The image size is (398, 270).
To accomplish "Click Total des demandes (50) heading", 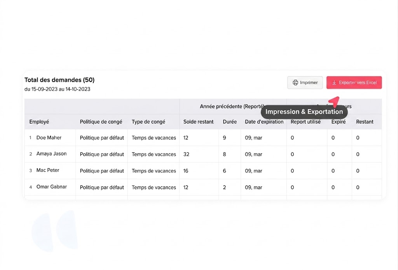I will tap(59, 80).
